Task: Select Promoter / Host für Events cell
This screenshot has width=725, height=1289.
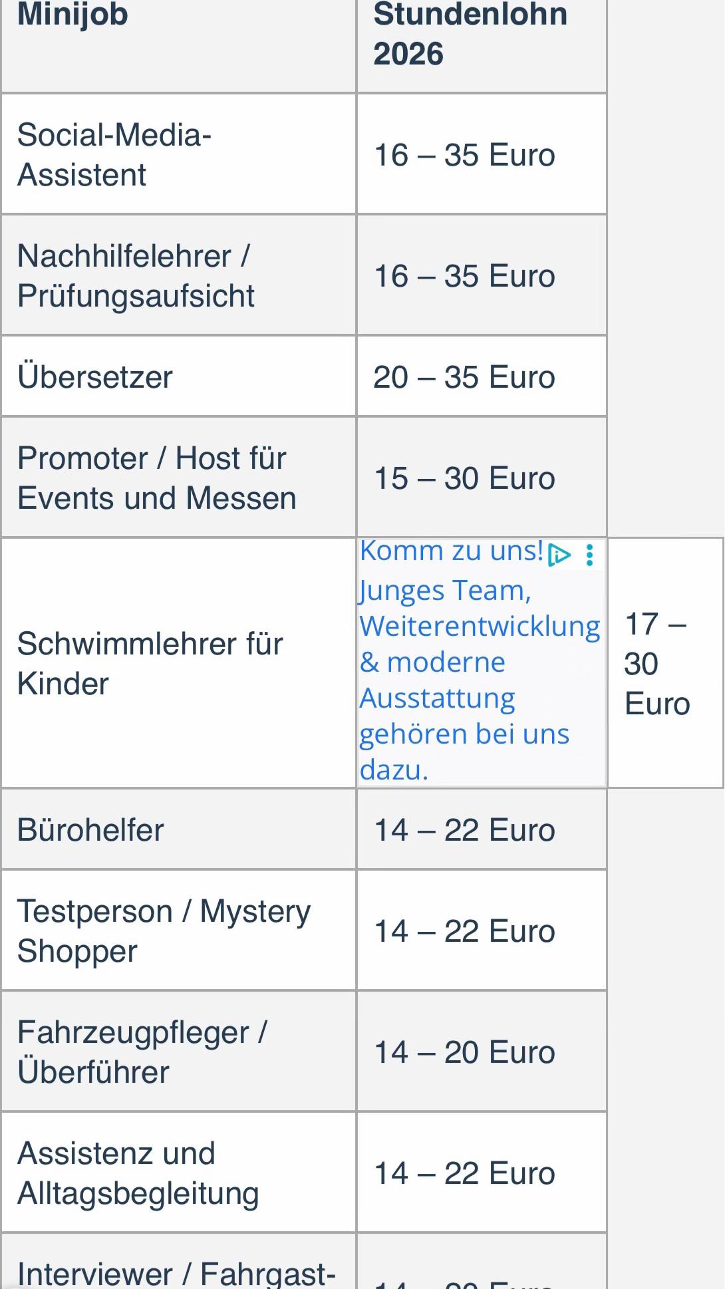Action: [178, 478]
